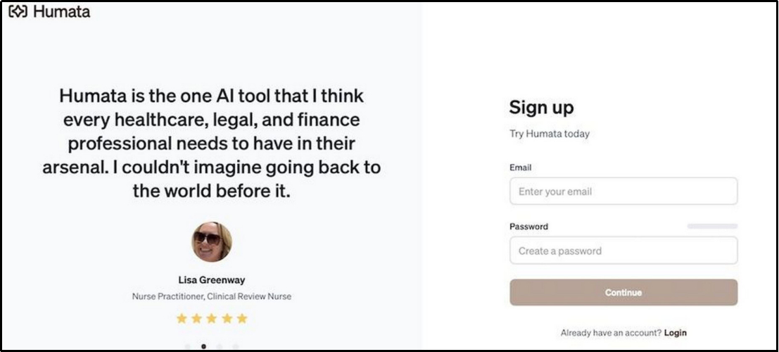Click the middle rating star
This screenshot has height=352, width=779.
[x=212, y=319]
